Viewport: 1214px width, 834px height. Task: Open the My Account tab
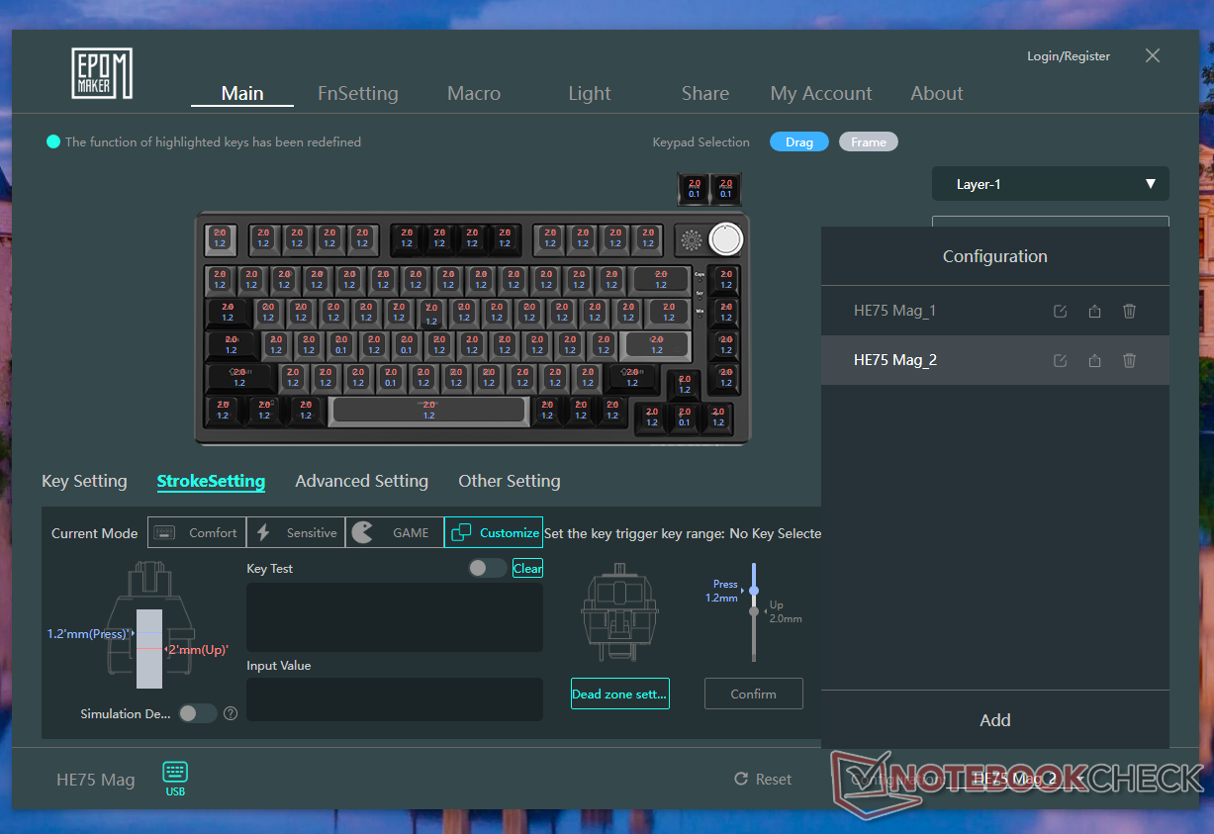821,93
